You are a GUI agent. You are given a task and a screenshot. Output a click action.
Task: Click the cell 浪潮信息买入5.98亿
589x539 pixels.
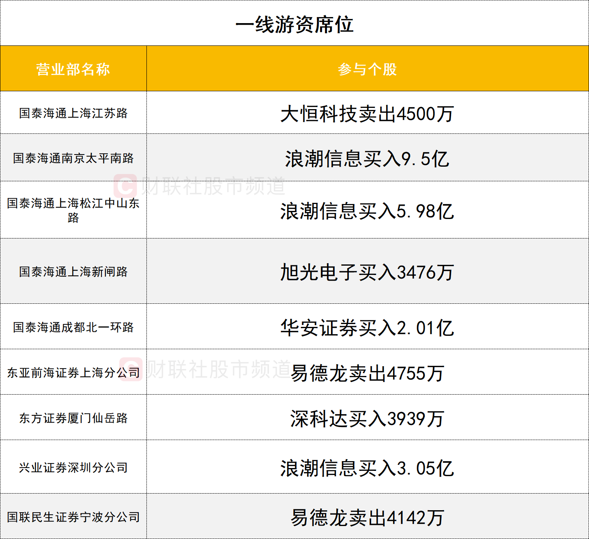[x=368, y=210]
